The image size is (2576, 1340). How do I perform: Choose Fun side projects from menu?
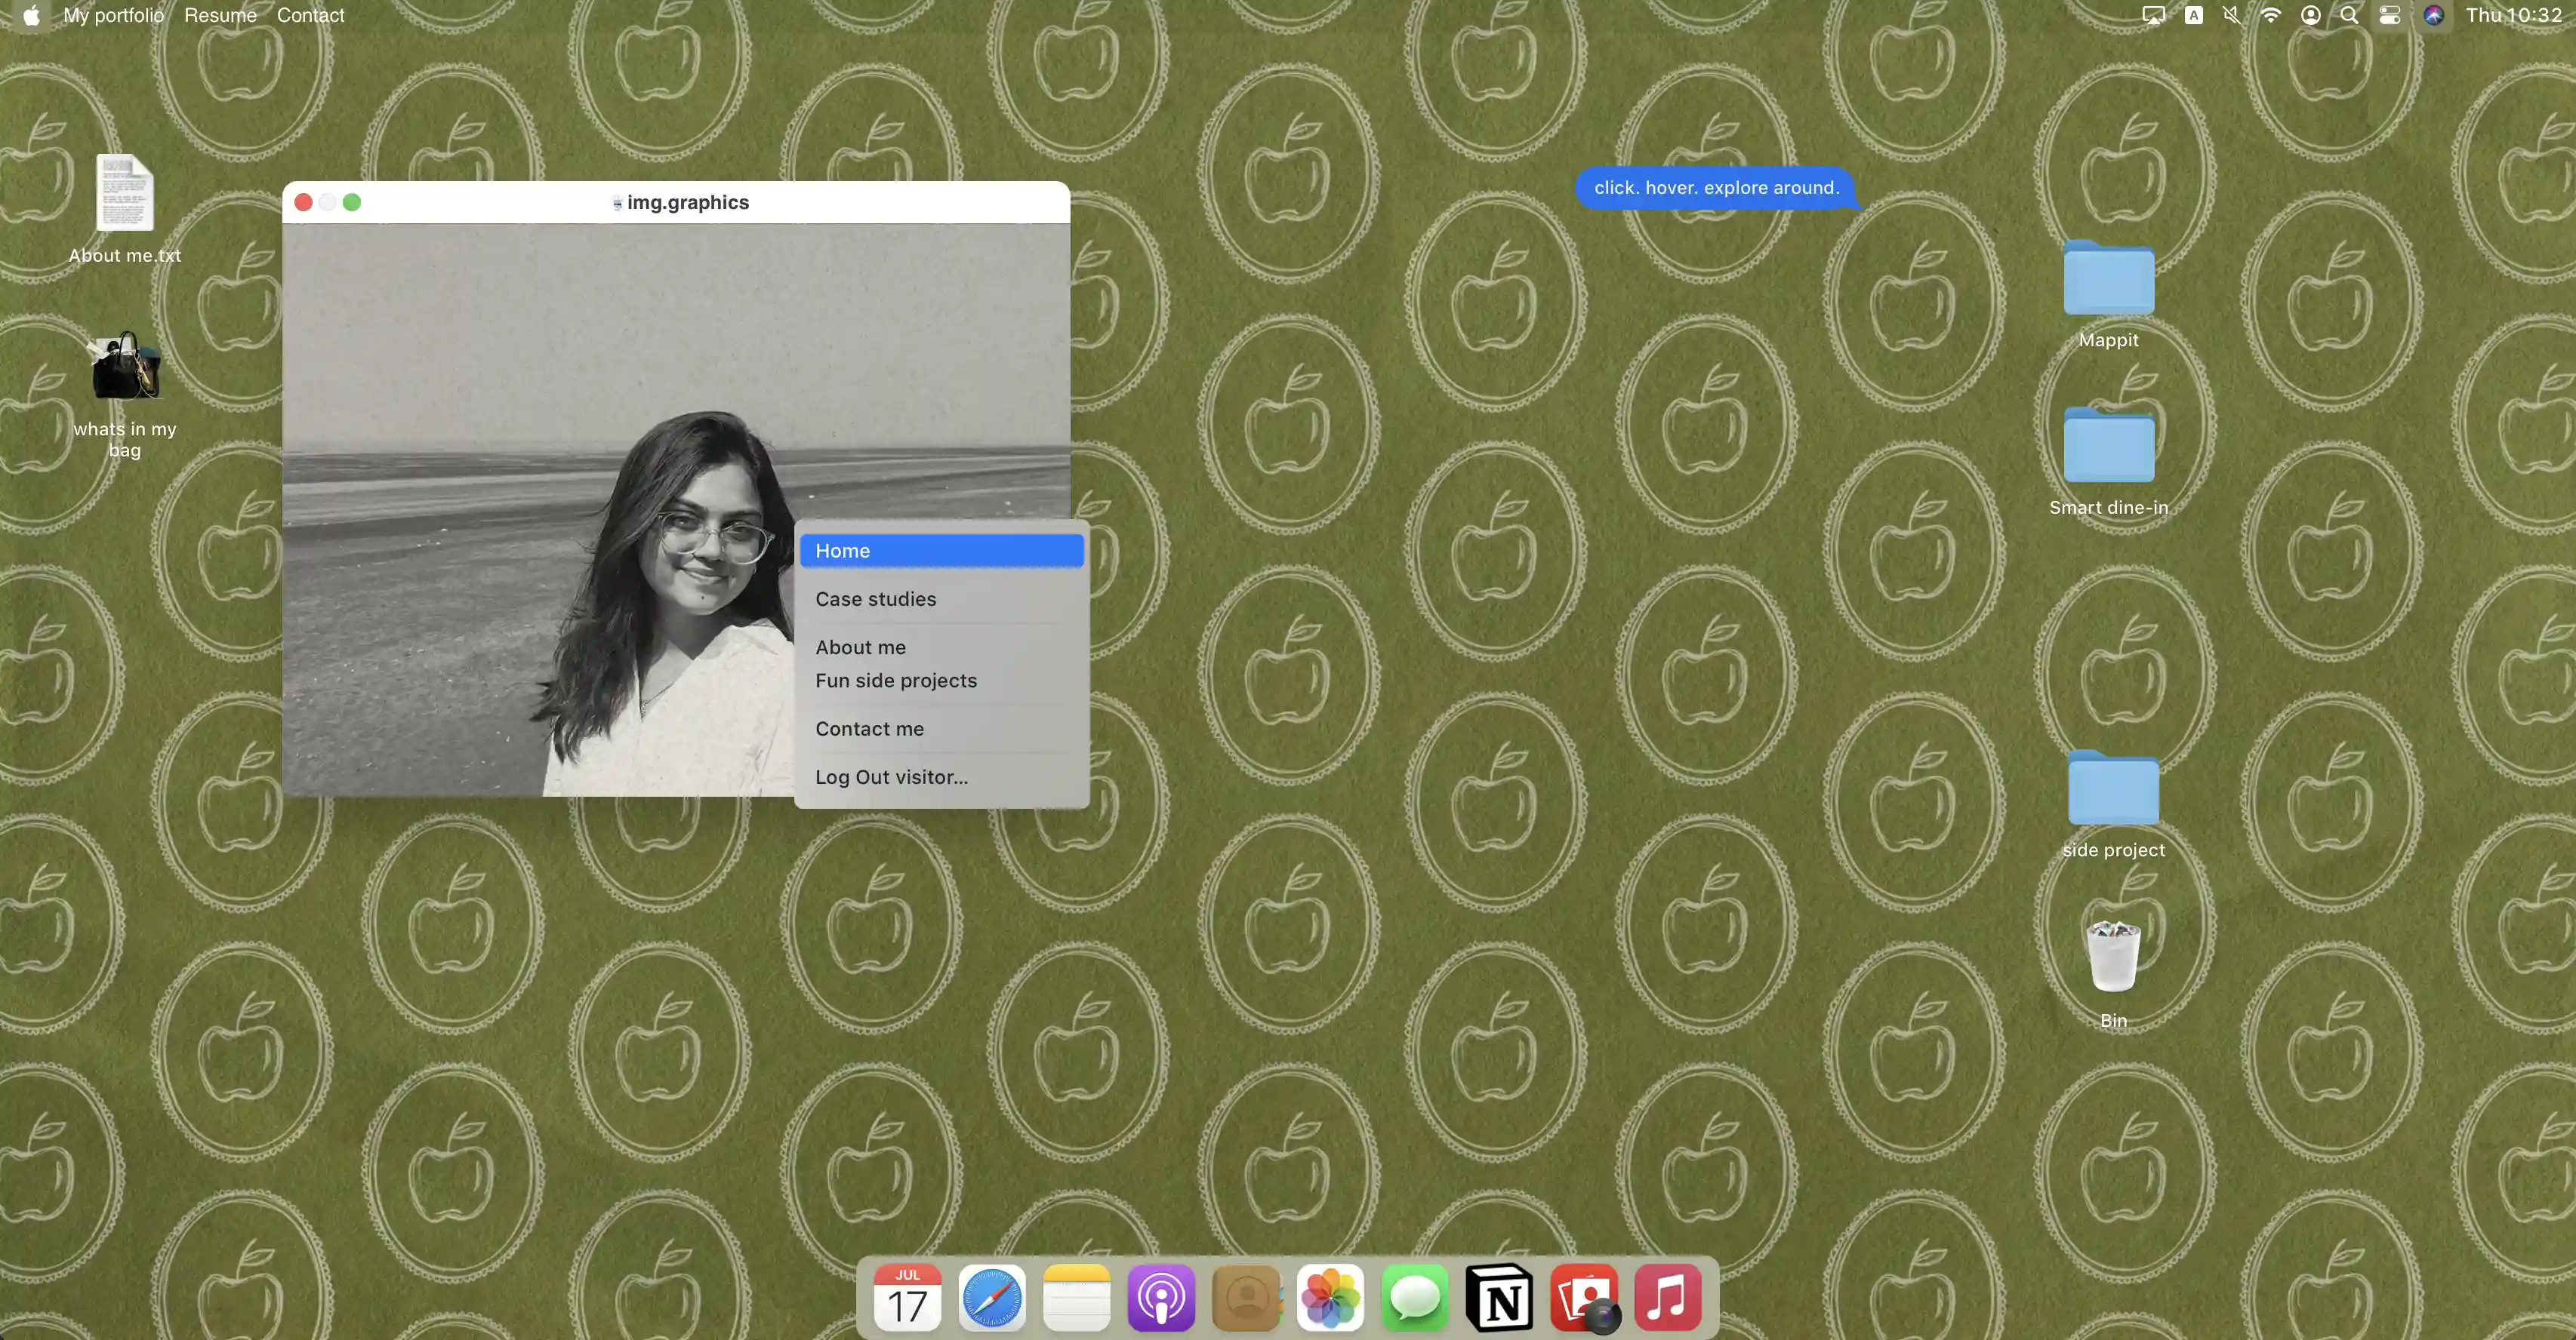click(941, 681)
